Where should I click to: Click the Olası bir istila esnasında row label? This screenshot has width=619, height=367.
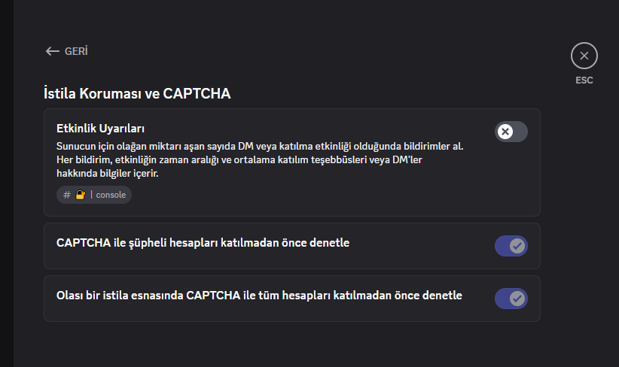point(259,296)
